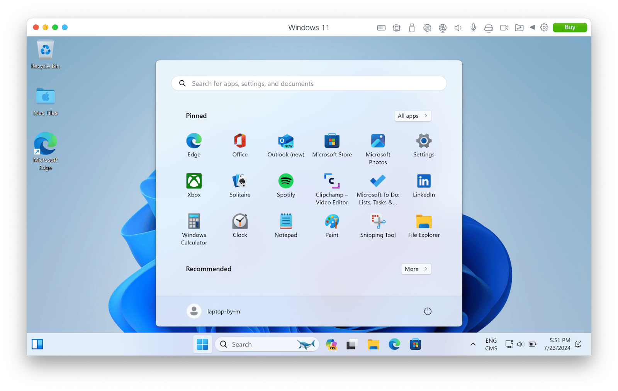Click the volume speaker in system tray
Viewport: 618px width, 391px height.
coord(521,344)
